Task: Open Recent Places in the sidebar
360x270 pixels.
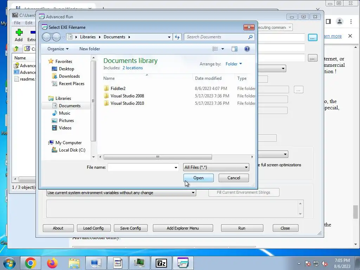Action: (71, 84)
